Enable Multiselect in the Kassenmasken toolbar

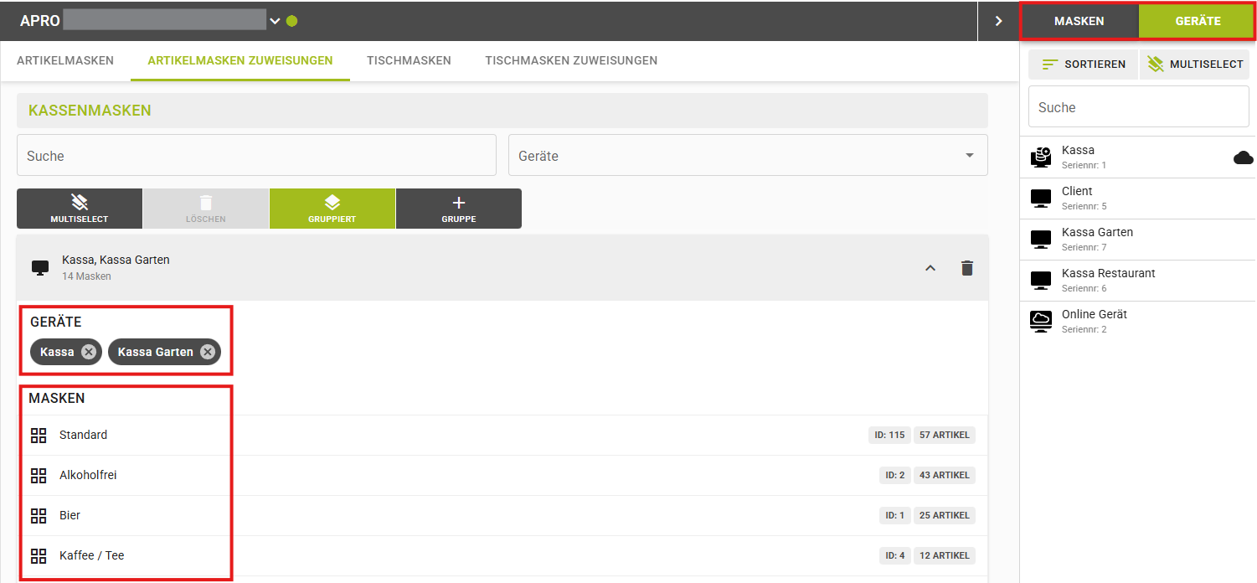click(x=80, y=209)
